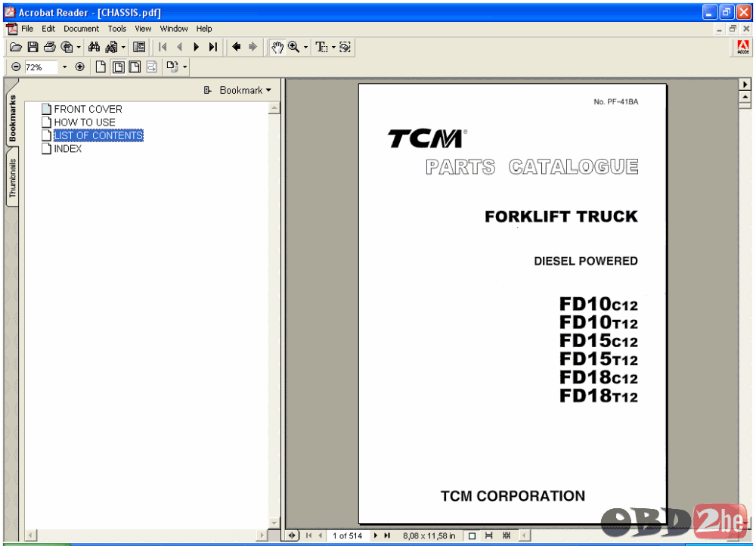Click the zoom out minus button

point(16,67)
